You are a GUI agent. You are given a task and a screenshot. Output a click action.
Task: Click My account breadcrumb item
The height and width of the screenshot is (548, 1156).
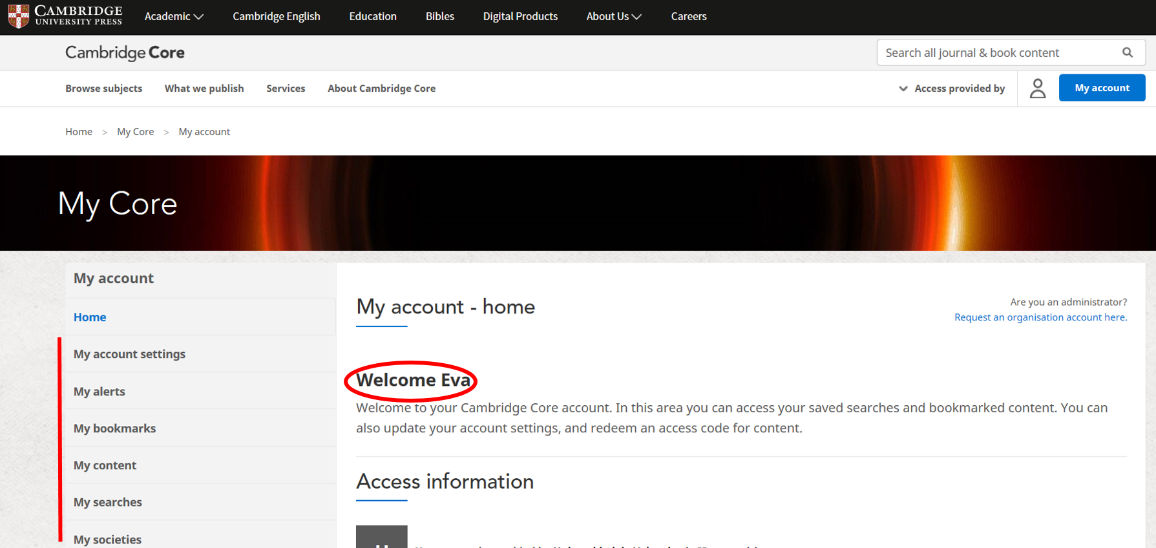tap(204, 132)
